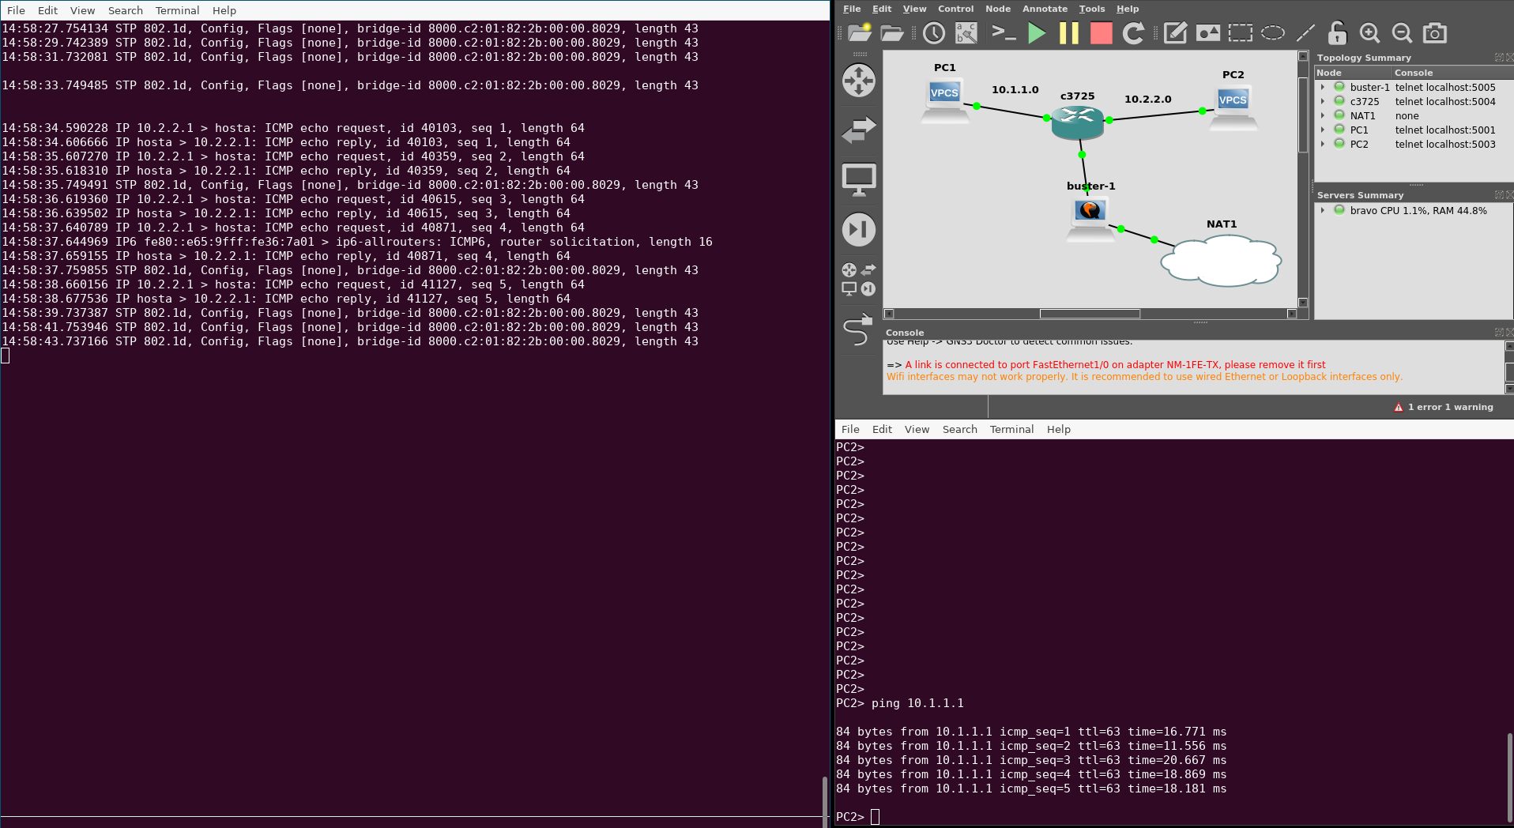The width and height of the screenshot is (1514, 828).
Task: Select the PC1 VPCS node on the canvas
Action: coord(945,101)
